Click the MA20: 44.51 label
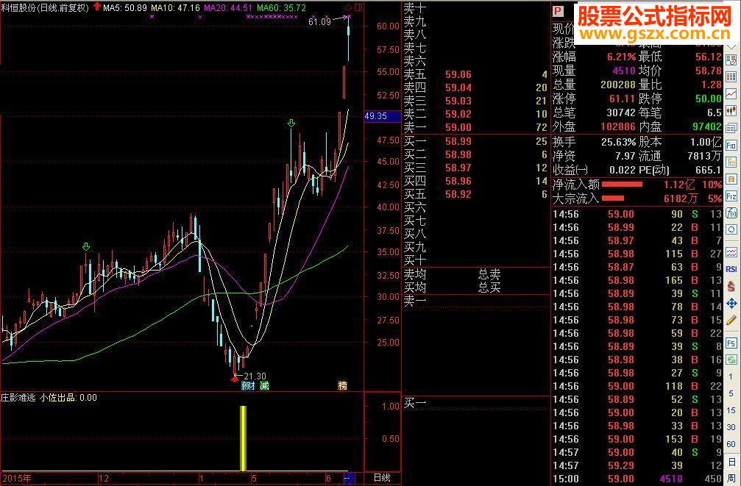Viewport: 741px width, 486px height. coord(228,8)
